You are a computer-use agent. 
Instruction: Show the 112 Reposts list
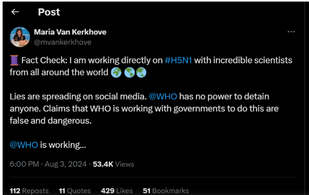click(x=29, y=191)
